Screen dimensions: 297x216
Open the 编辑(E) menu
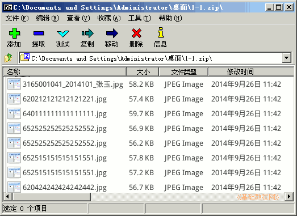48,18
